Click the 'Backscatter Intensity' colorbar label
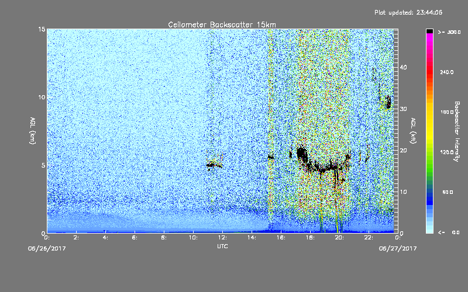Image resolution: width=468 pixels, height=292 pixels. (457, 131)
